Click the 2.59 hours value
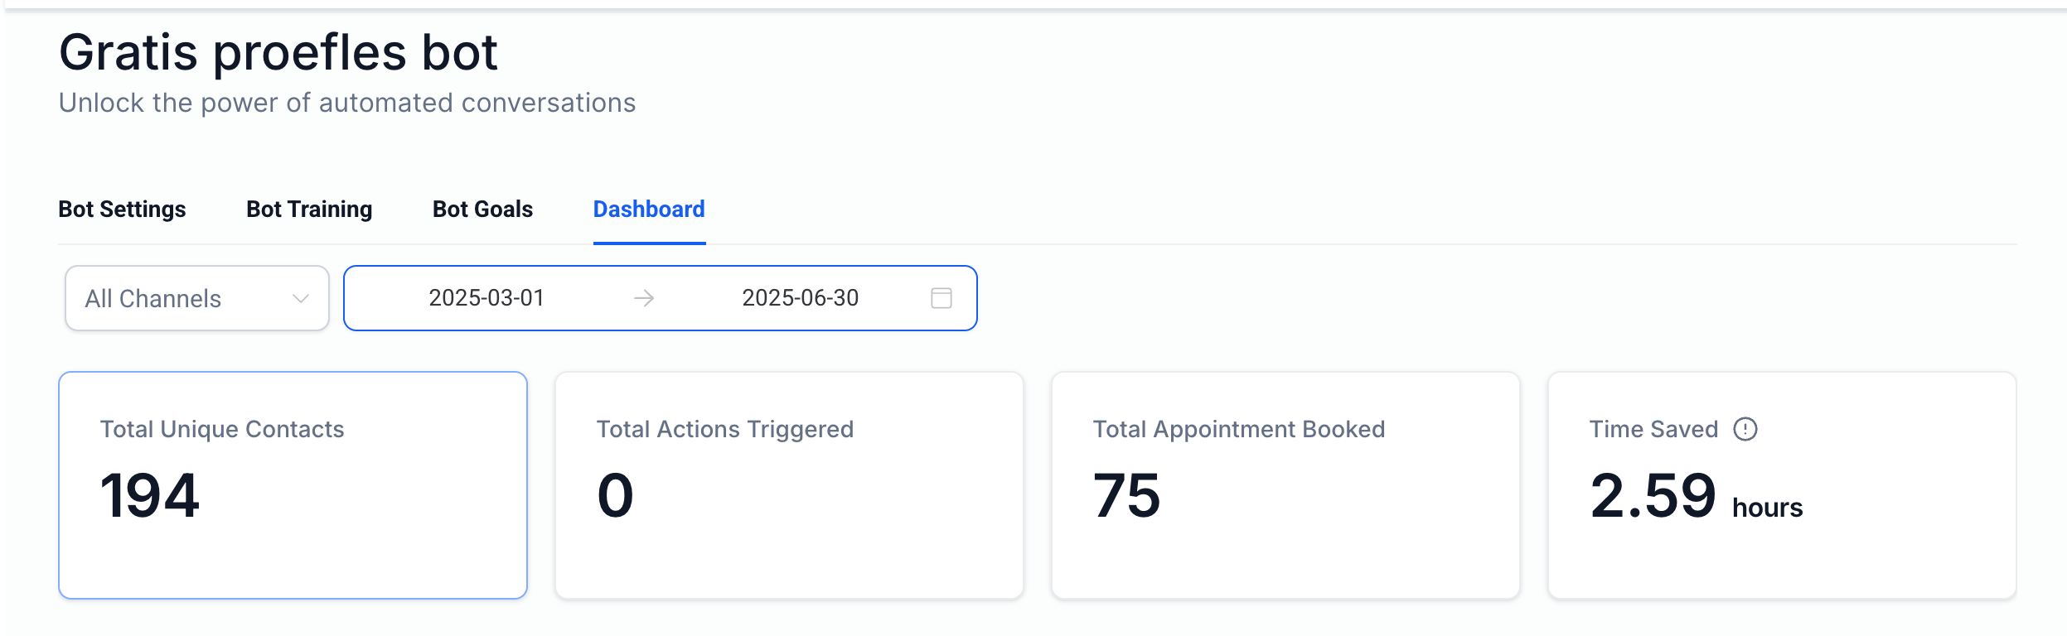Image resolution: width=2067 pixels, height=636 pixels. click(1696, 496)
